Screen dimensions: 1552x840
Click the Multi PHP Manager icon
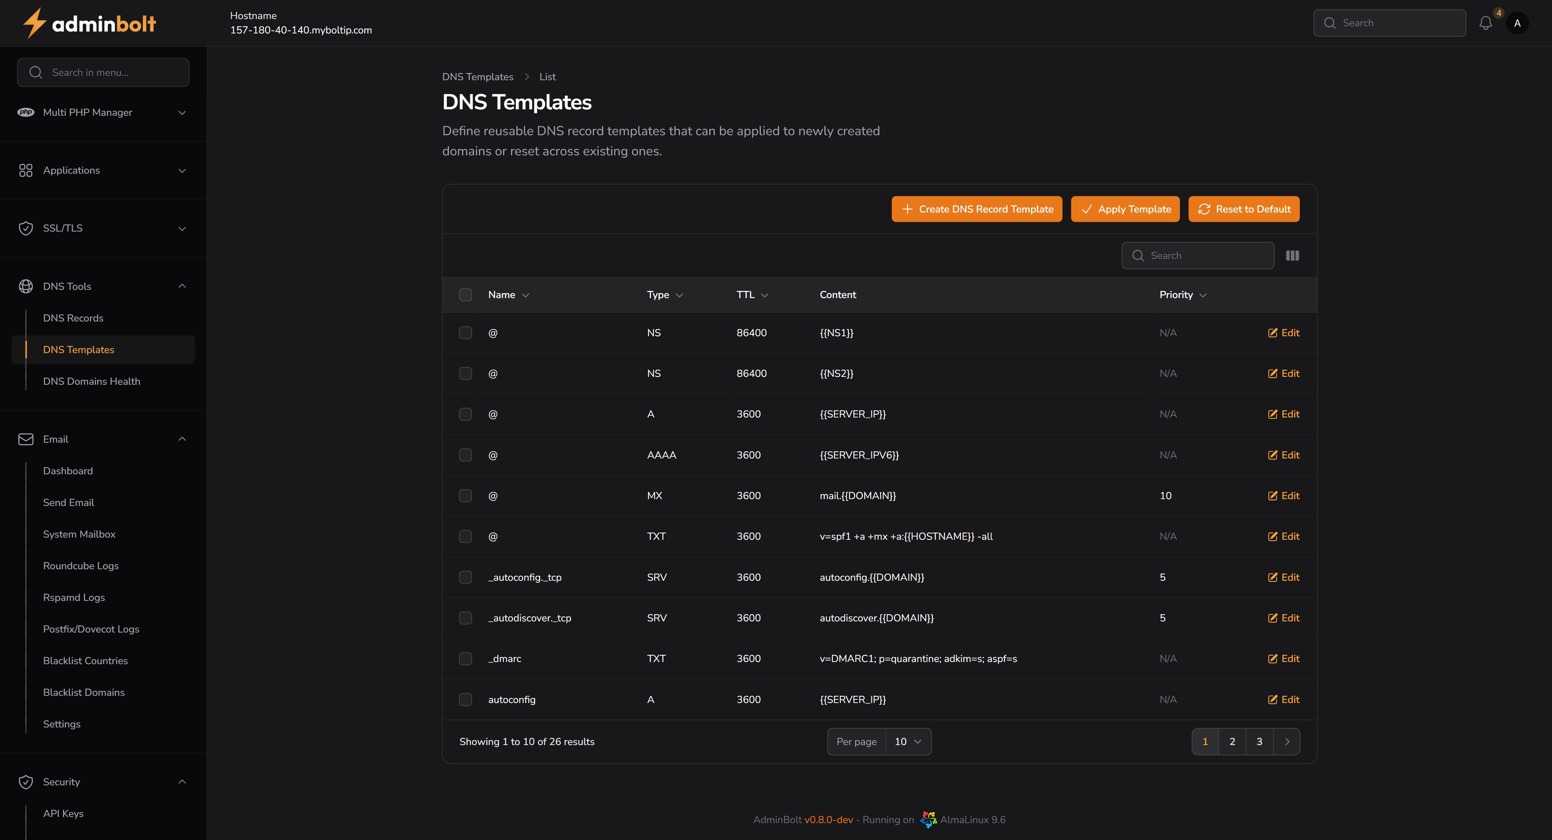26,112
